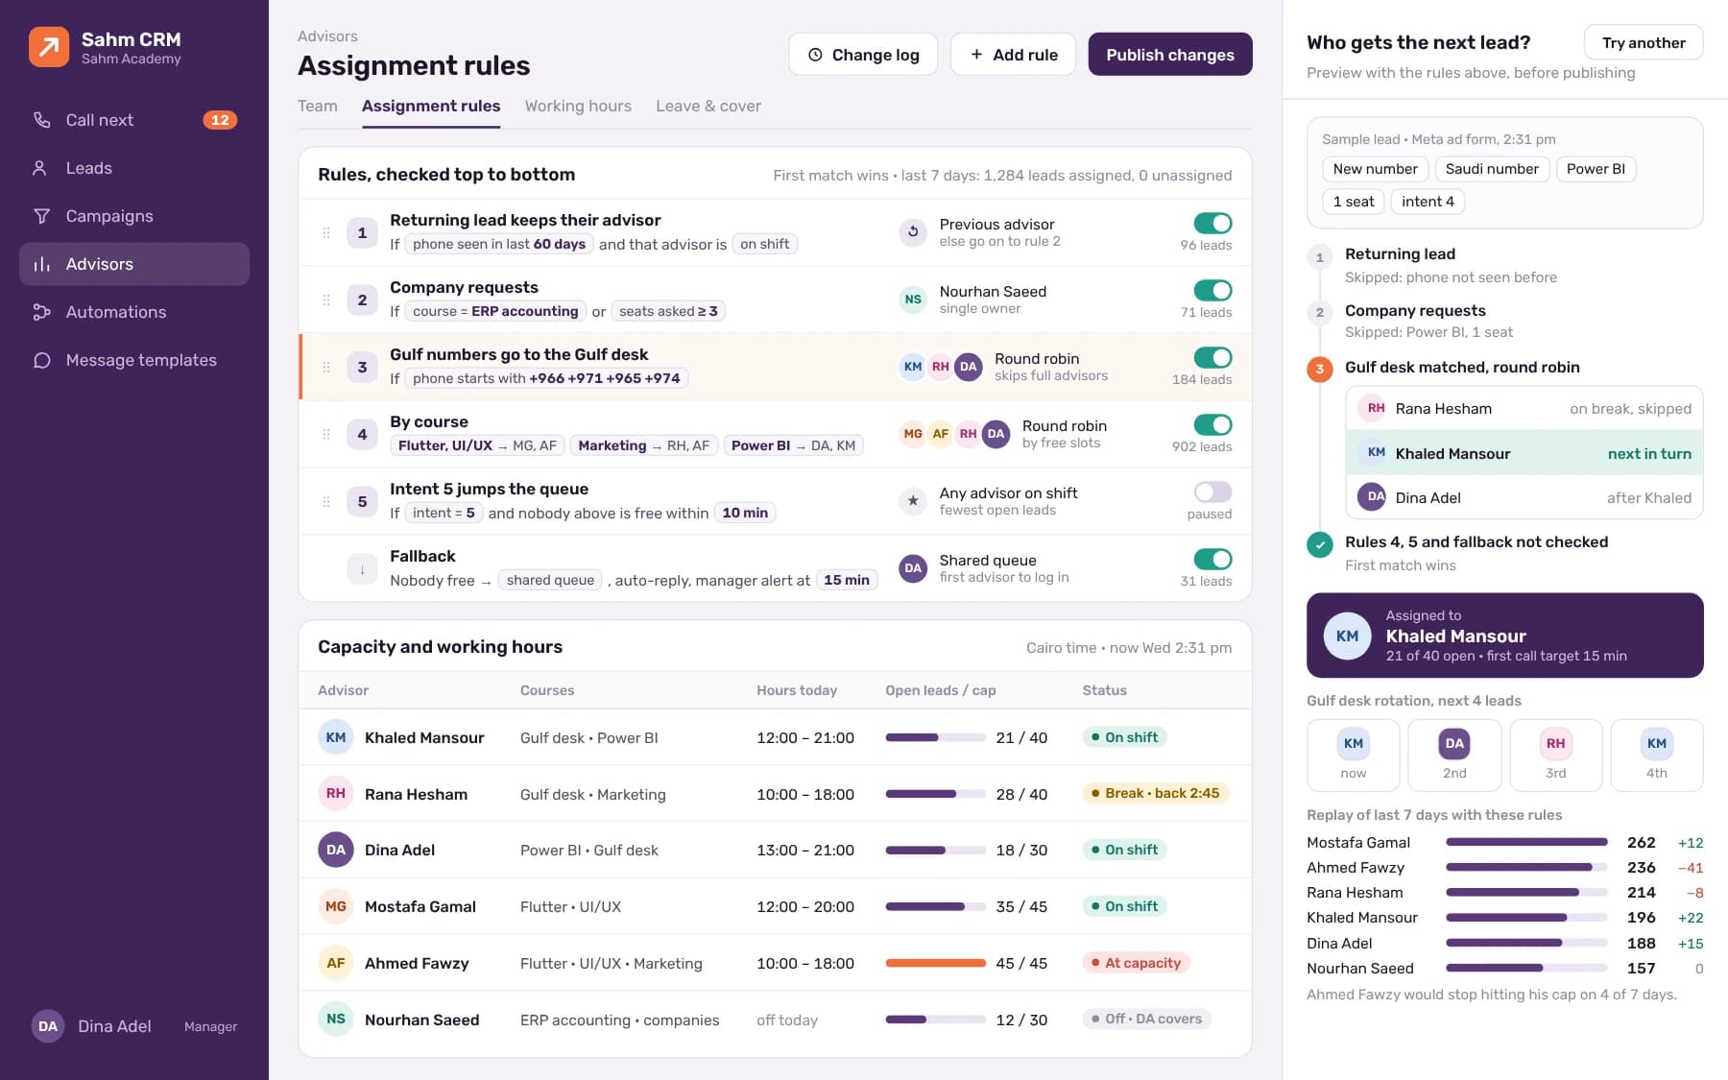Go to Leads in sidebar
The image size is (1728, 1080).
pos(134,168)
